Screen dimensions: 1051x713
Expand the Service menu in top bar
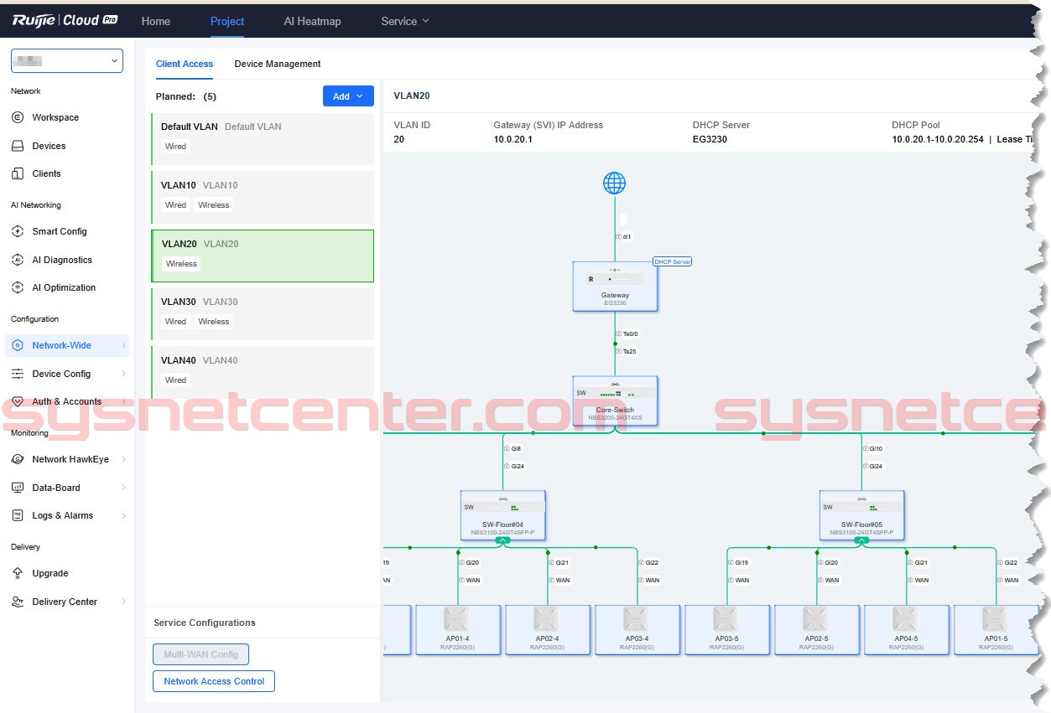[404, 22]
